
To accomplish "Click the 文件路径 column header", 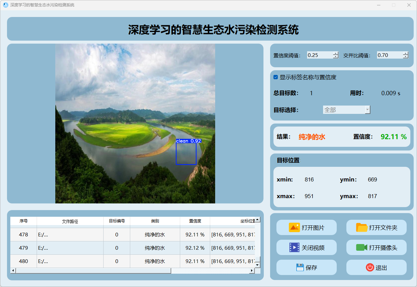I will [70, 221].
